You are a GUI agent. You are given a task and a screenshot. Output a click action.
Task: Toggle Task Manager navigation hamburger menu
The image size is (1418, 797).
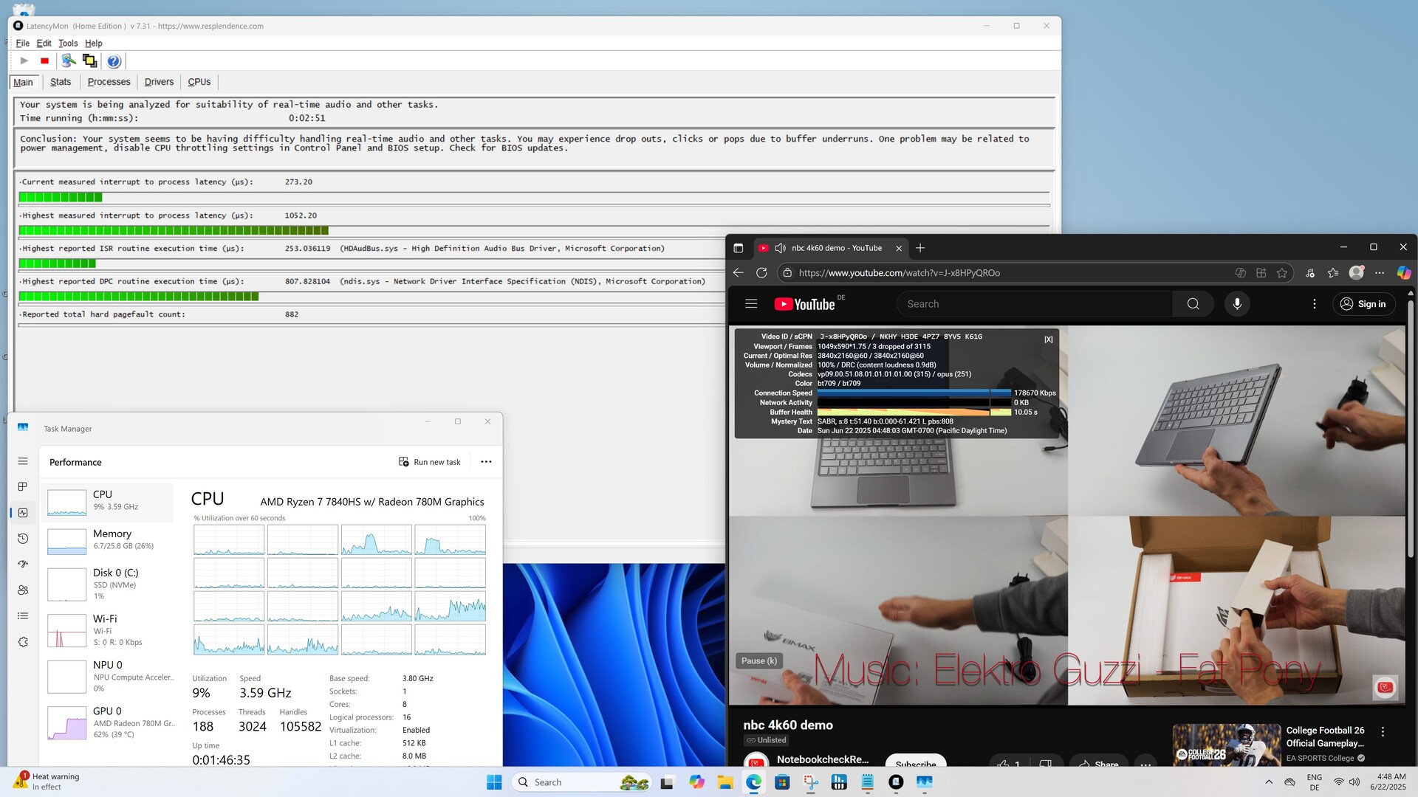coord(23,461)
